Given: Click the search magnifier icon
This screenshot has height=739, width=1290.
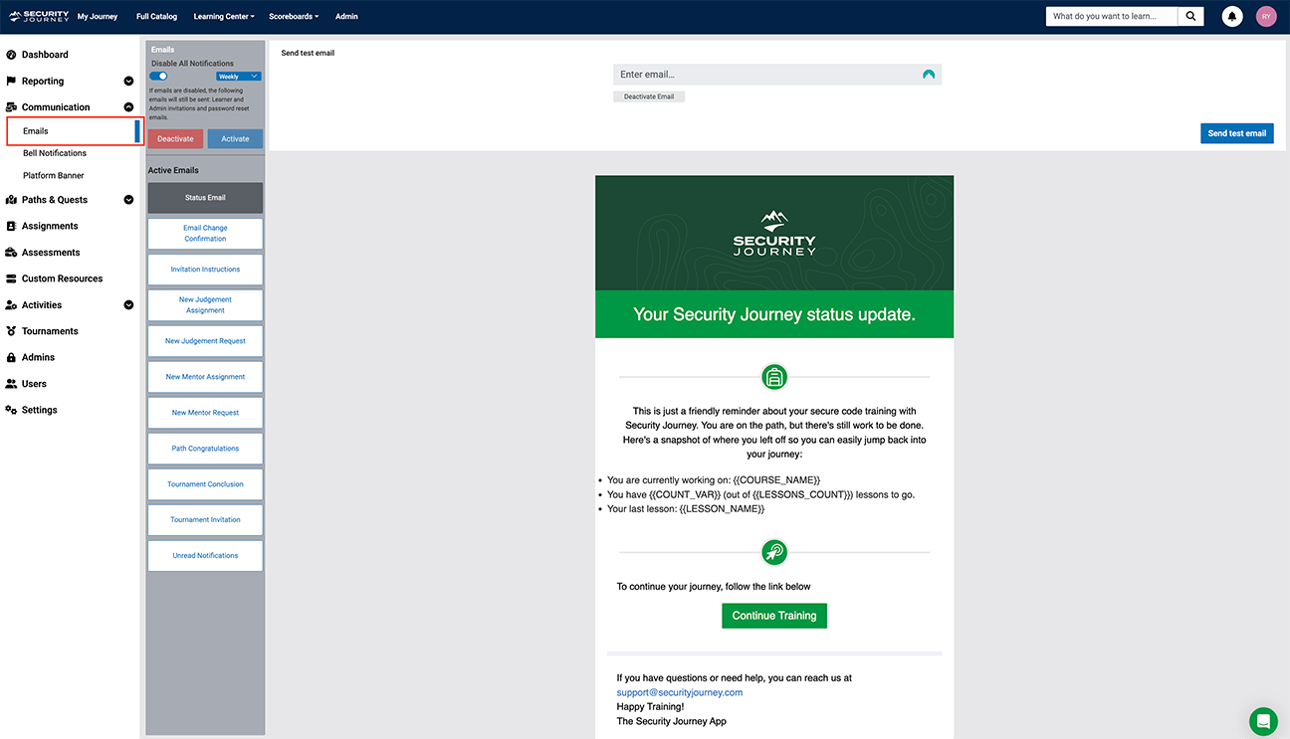Looking at the screenshot, I should pyautogui.click(x=1190, y=16).
